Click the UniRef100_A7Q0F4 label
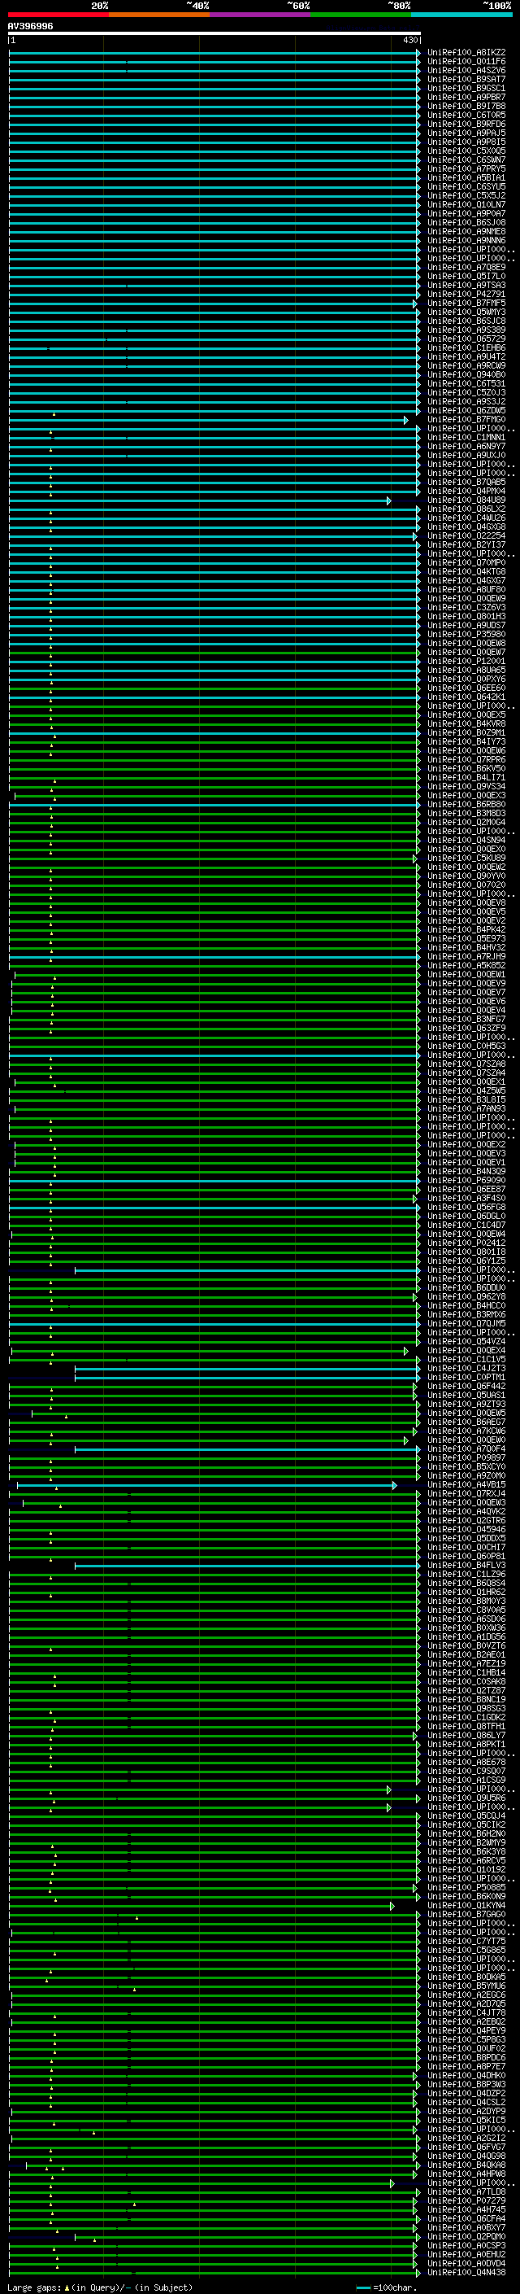 (x=466, y=1448)
